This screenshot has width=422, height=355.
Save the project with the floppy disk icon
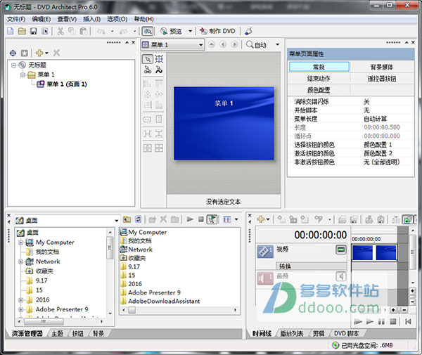tap(33, 31)
